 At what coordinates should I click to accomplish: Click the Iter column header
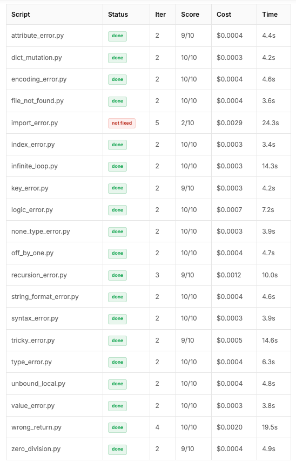pyautogui.click(x=160, y=15)
